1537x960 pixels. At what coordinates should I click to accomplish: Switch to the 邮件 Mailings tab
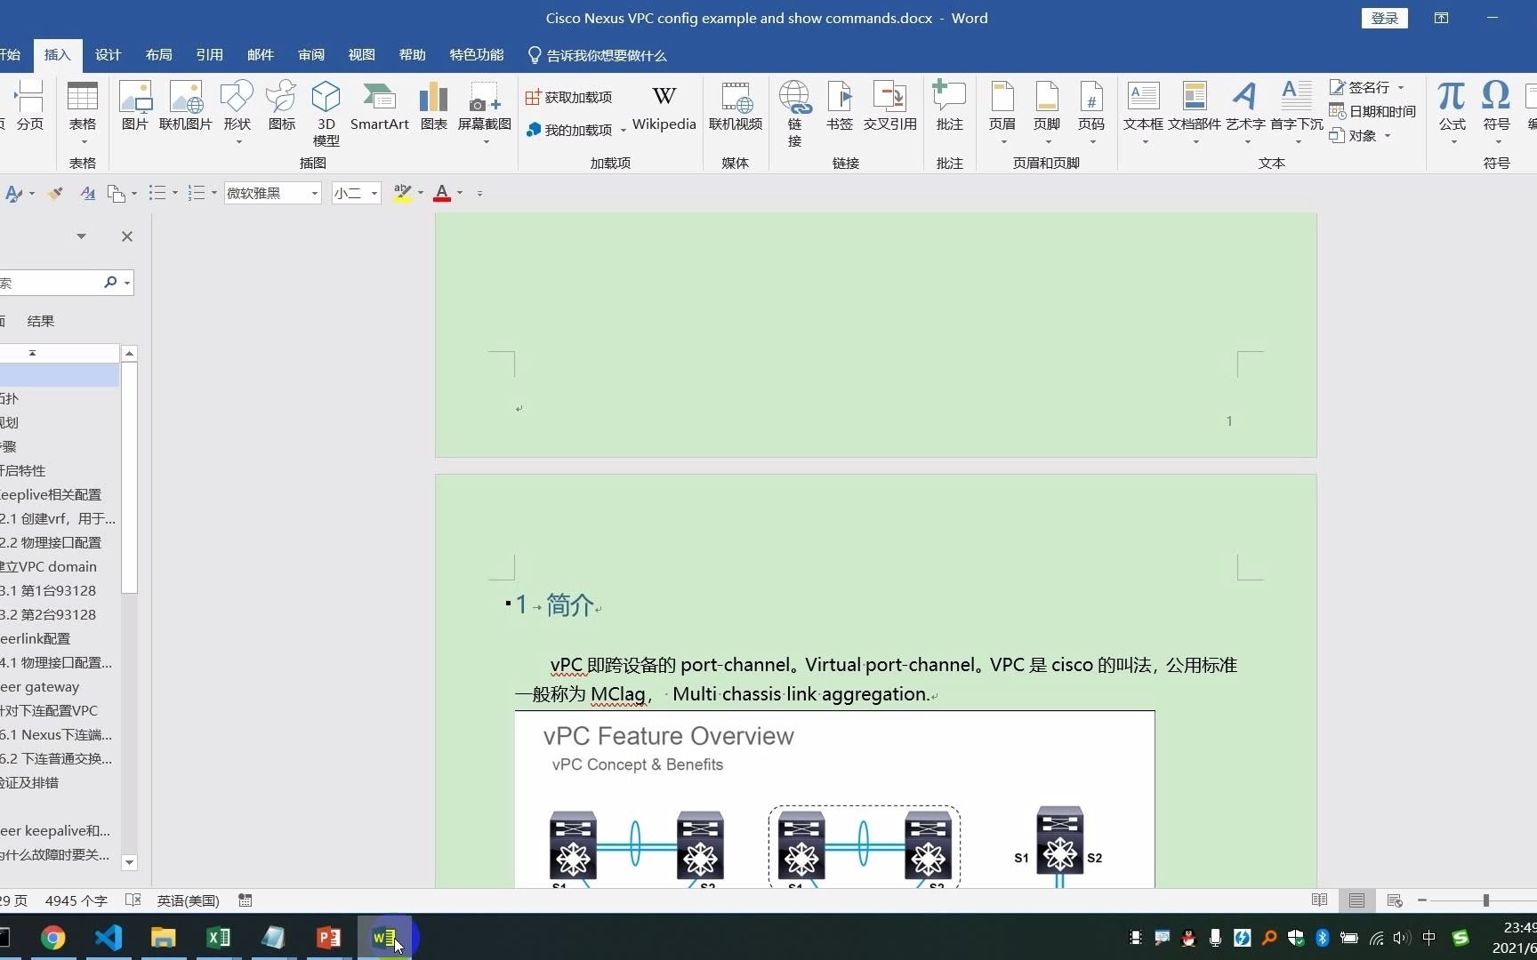coord(261,55)
